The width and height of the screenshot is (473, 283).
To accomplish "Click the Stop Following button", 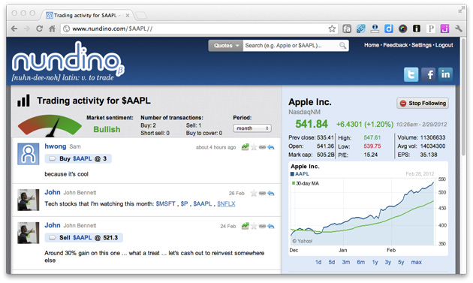I will click(x=423, y=103).
